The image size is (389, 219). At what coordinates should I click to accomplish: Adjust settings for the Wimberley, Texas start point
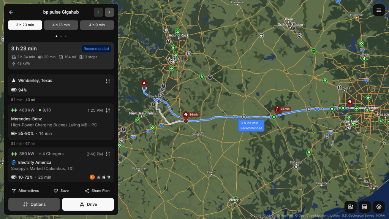tap(108, 81)
